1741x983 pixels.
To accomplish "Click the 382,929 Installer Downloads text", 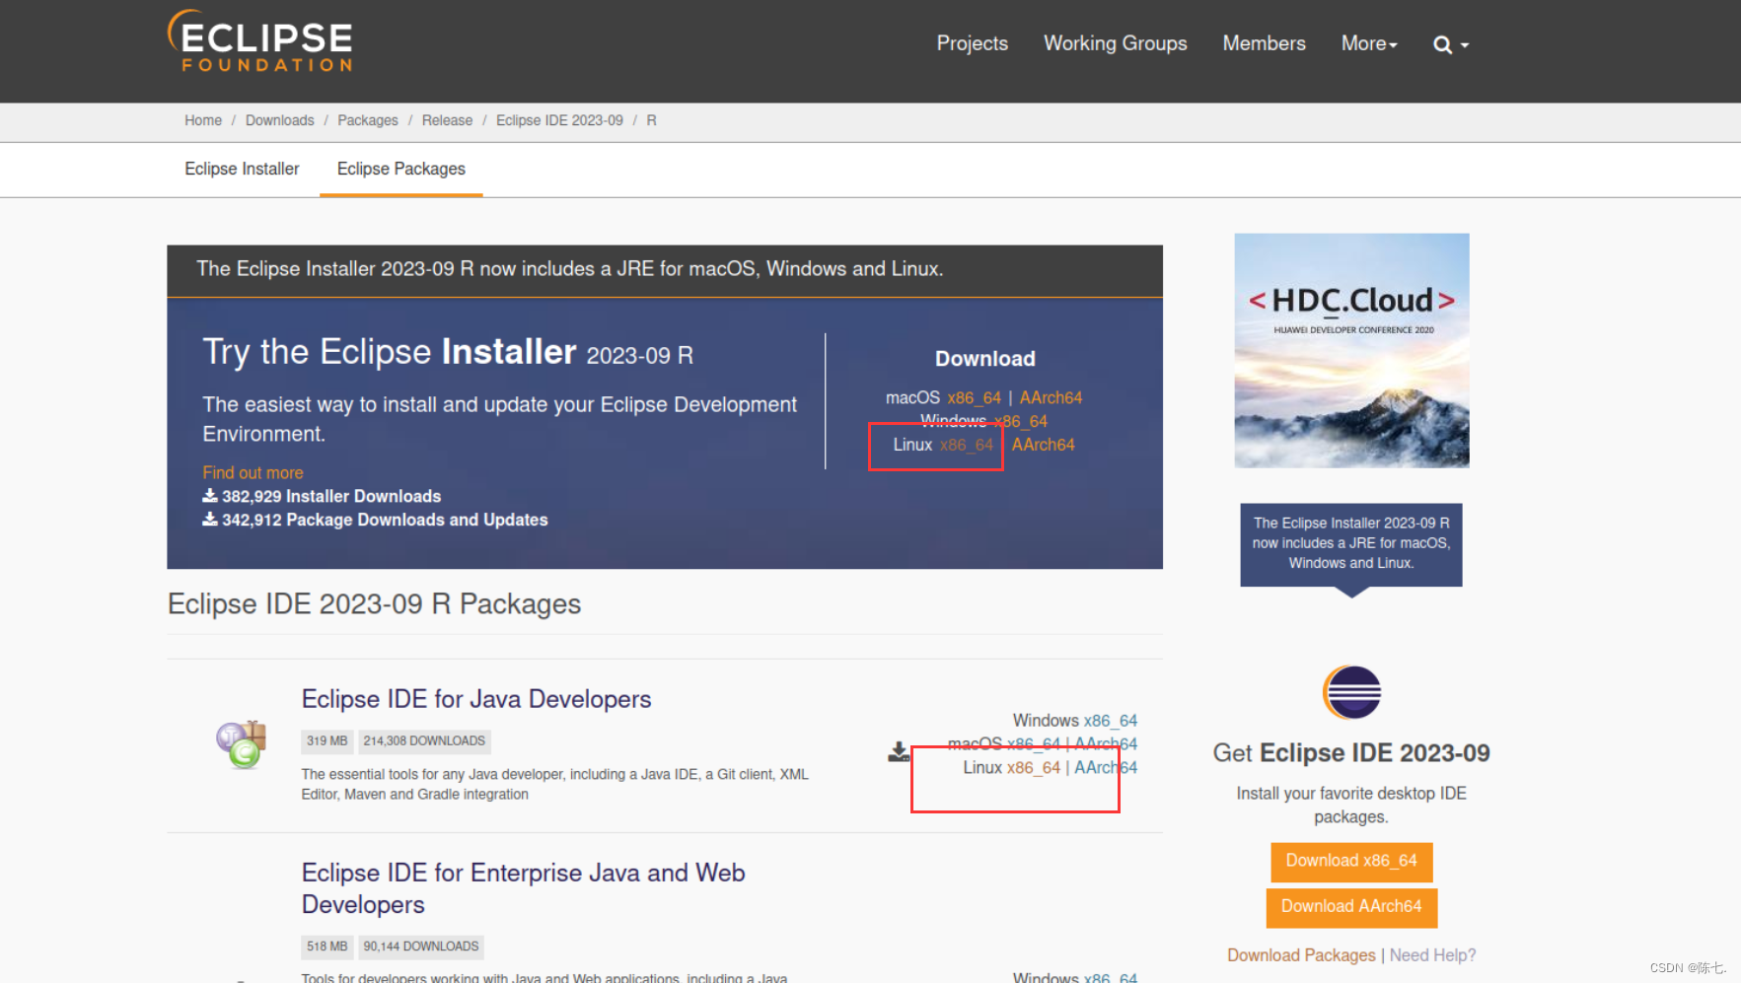I will click(x=330, y=496).
